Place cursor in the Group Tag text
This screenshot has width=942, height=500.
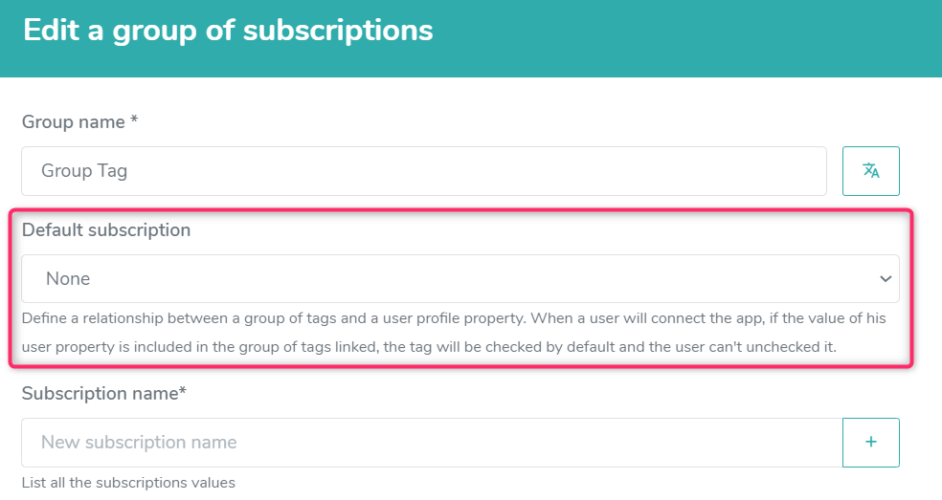click(84, 171)
